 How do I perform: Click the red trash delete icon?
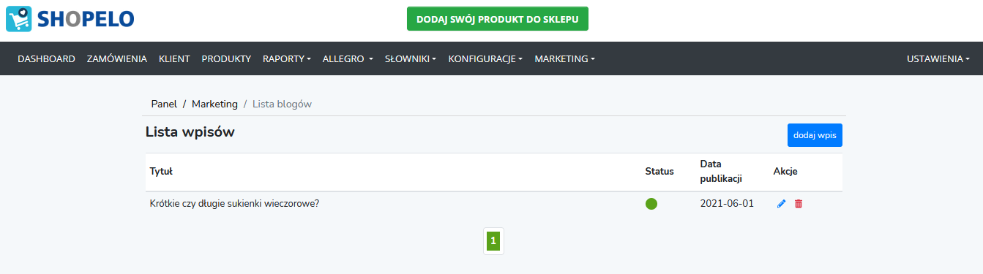tap(799, 204)
